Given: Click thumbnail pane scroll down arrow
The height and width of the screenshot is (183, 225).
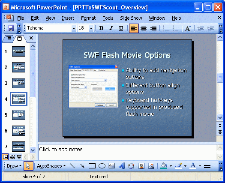Looking at the screenshot, I should click(x=33, y=150).
